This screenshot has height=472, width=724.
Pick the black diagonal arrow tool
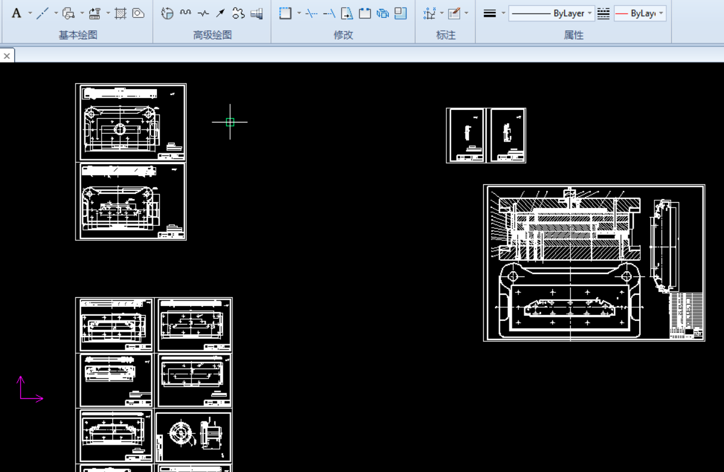(221, 13)
